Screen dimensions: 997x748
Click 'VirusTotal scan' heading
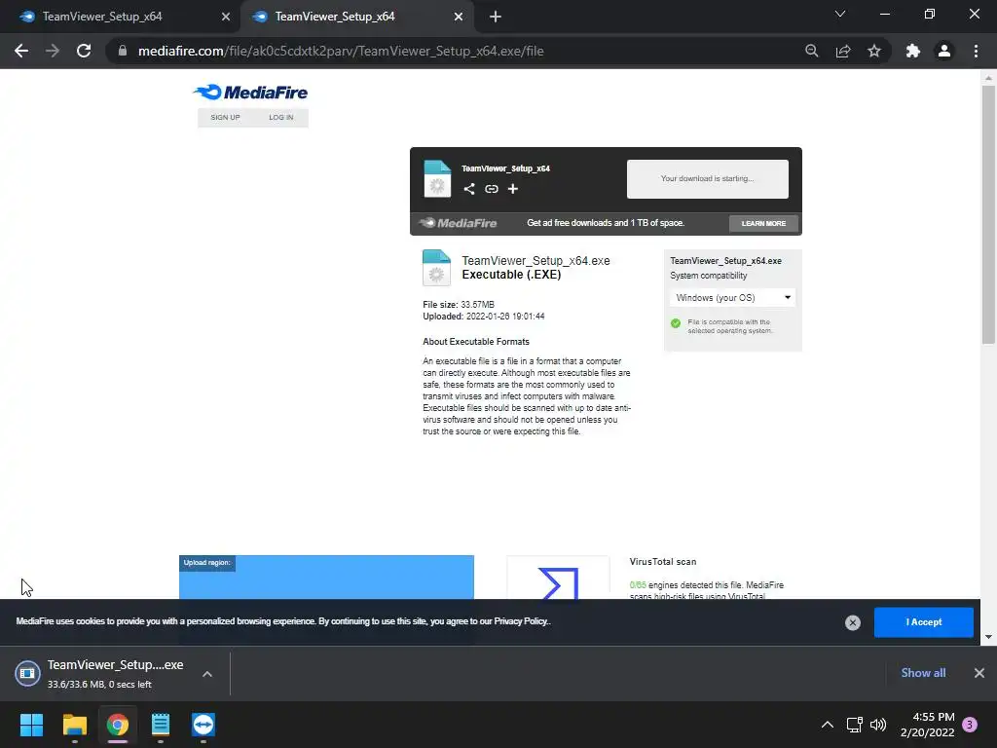(x=662, y=562)
